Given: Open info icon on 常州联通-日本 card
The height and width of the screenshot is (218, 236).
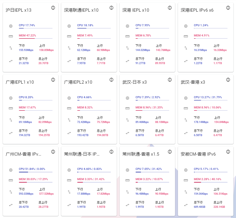Looking at the screenshot, I should [111, 152].
